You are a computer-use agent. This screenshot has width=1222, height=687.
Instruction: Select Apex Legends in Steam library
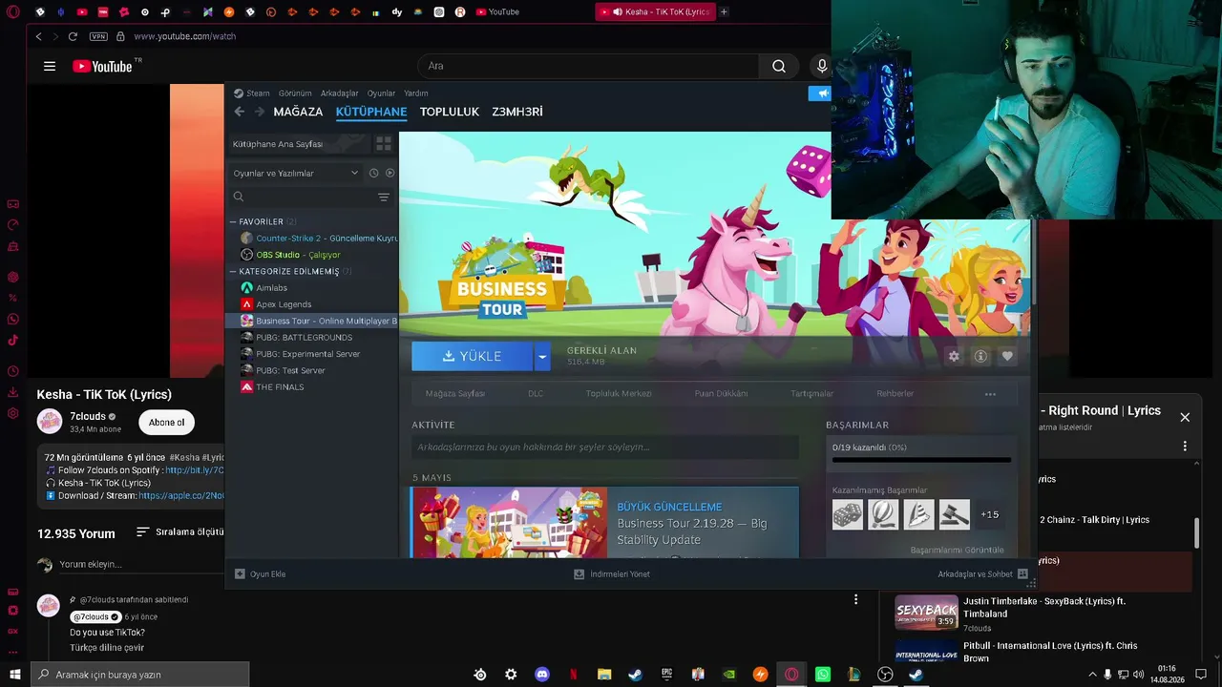pos(284,304)
